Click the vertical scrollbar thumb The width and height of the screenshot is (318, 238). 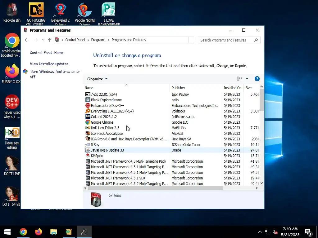coord(261,99)
